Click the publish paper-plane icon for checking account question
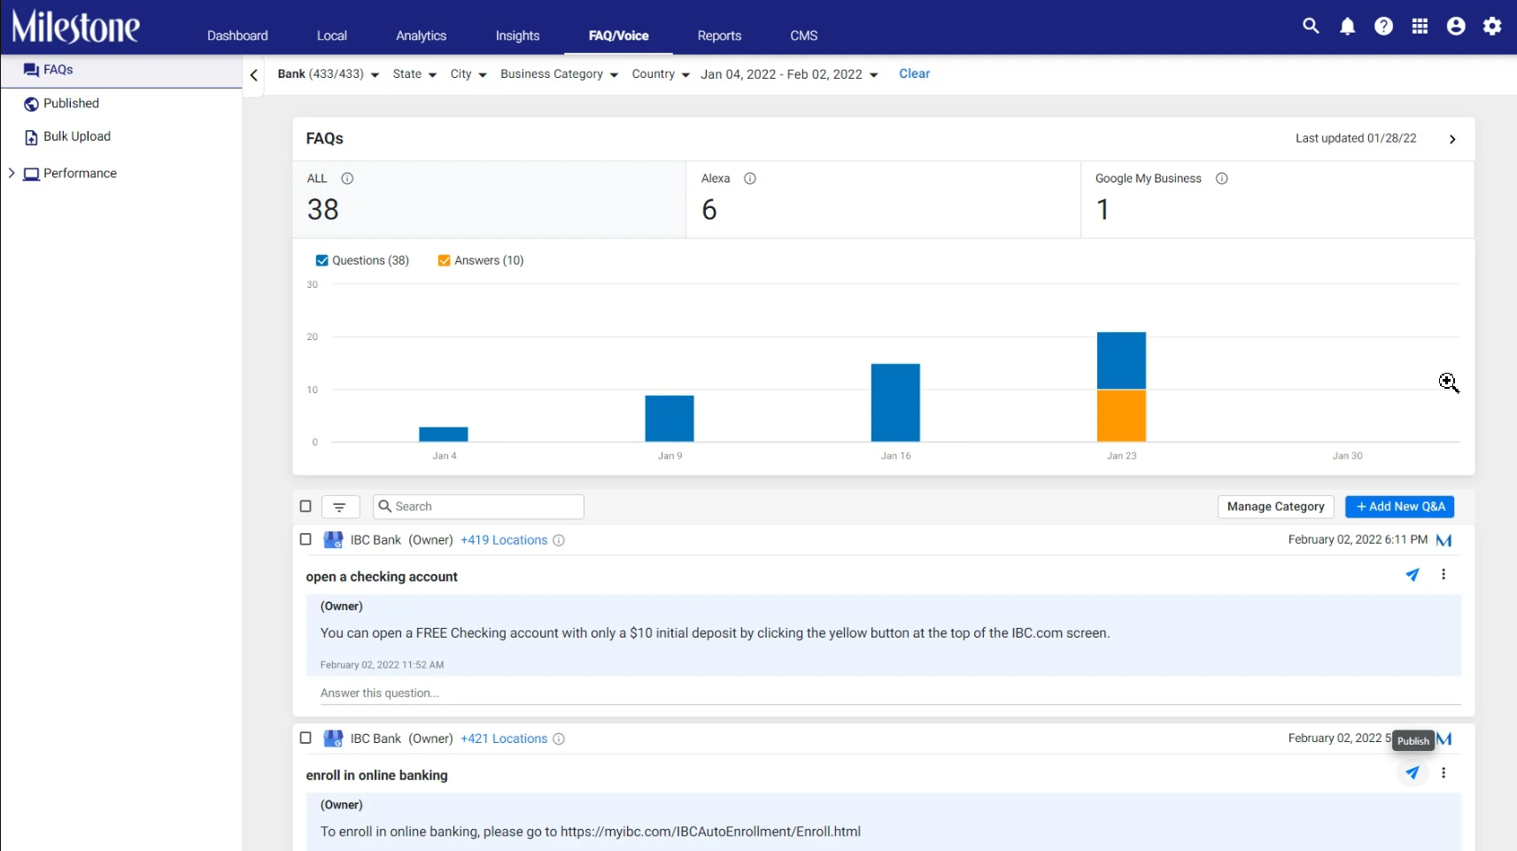This screenshot has height=851, width=1517. point(1413,575)
